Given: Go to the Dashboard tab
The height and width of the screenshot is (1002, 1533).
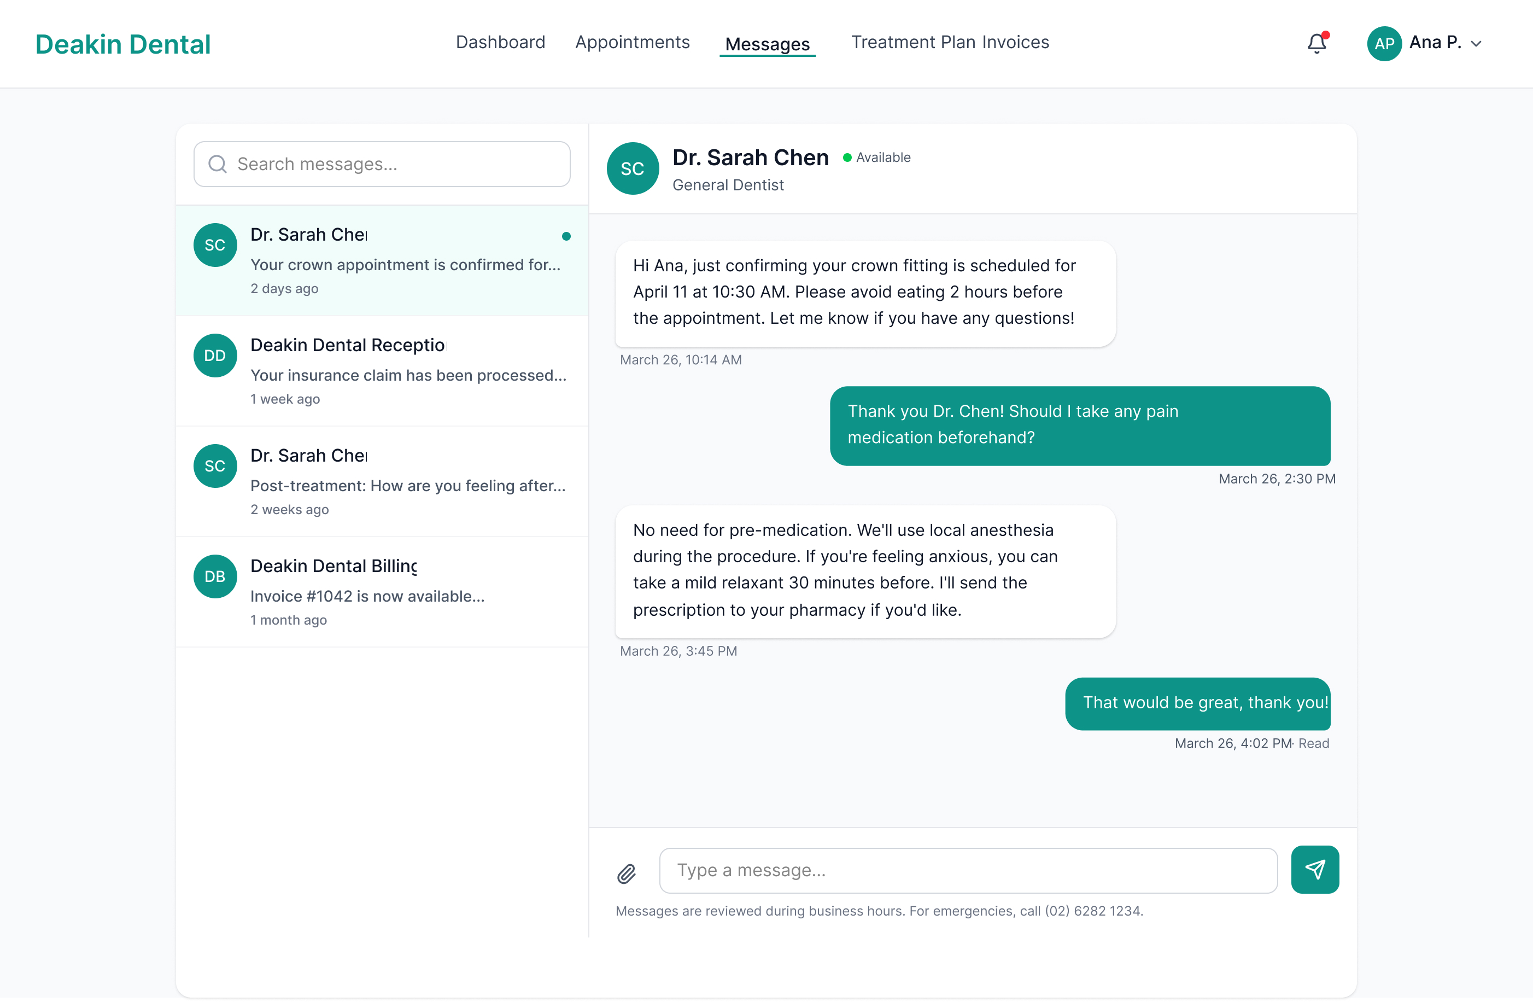Looking at the screenshot, I should pos(500,43).
